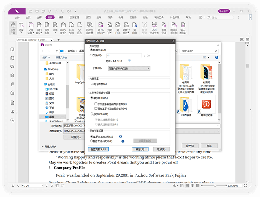Select 基于图像的文档(I) radio button

91,141
